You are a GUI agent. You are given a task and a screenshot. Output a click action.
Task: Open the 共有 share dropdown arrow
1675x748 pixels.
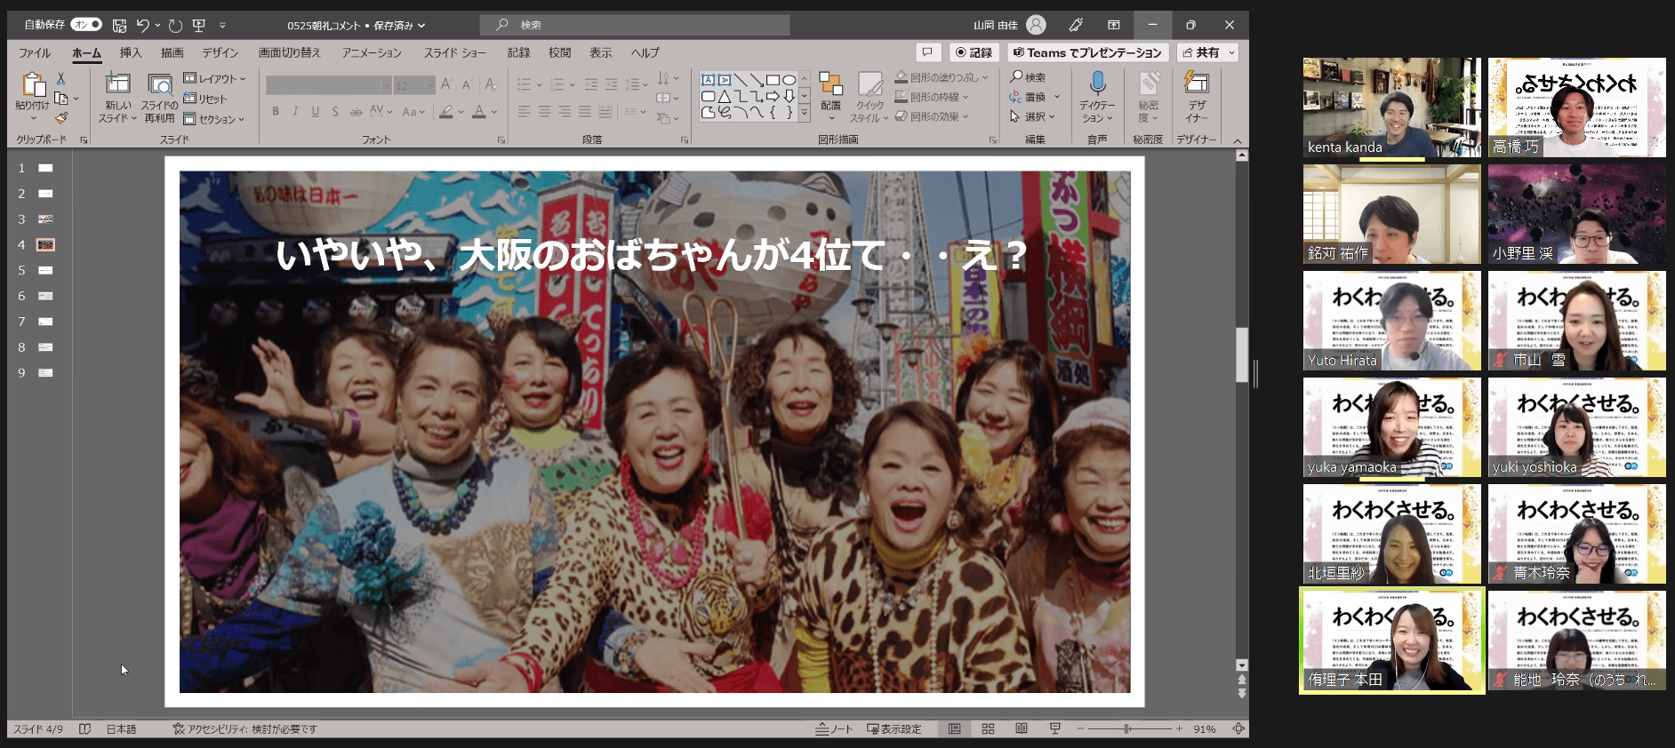[1231, 53]
